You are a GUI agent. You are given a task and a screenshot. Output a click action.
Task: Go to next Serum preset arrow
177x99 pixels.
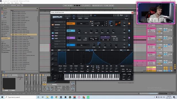point(116,15)
